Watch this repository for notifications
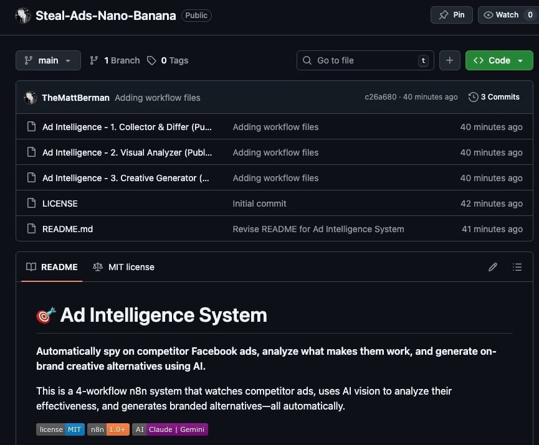 tap(507, 15)
